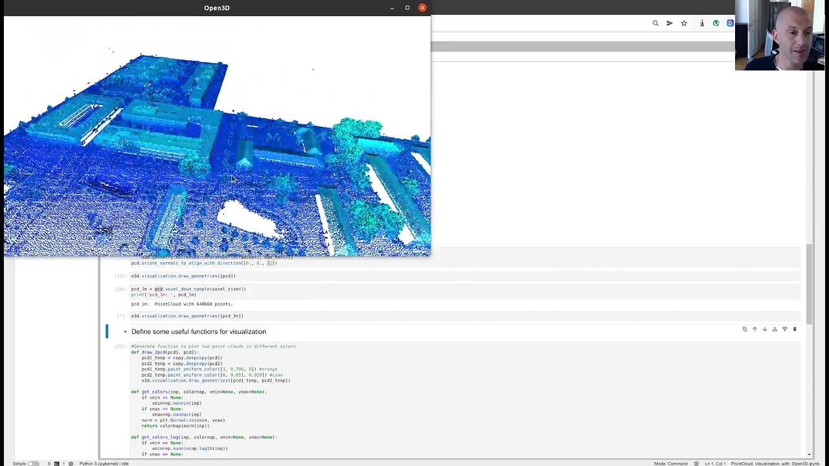
Task: Click the 'def get_colors(inp, colormap...' code line
Action: (x=199, y=392)
